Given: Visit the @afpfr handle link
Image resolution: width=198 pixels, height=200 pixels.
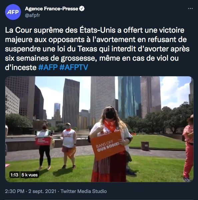Looking at the screenshot, I should 33,15.
